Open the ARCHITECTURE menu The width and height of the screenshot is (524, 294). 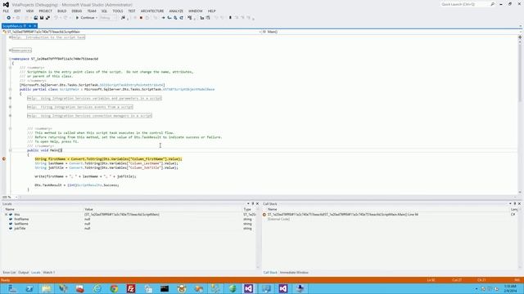[x=152, y=11]
